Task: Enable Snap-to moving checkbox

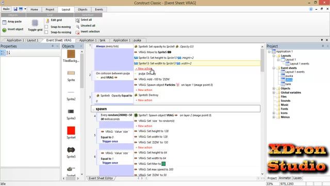Action: (x=46, y=27)
